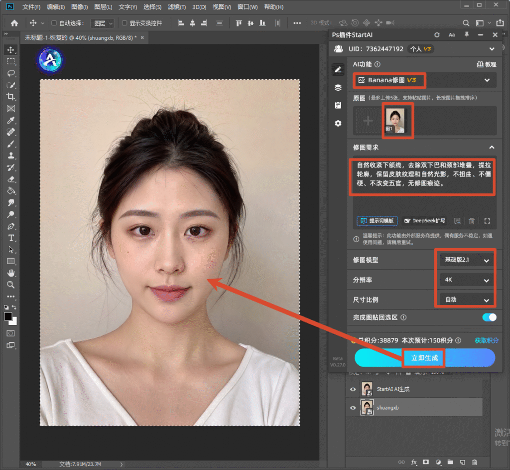Viewport: 510px width, 470px height.
Task: Open the 窗口(W) menu
Action: [x=248, y=7]
